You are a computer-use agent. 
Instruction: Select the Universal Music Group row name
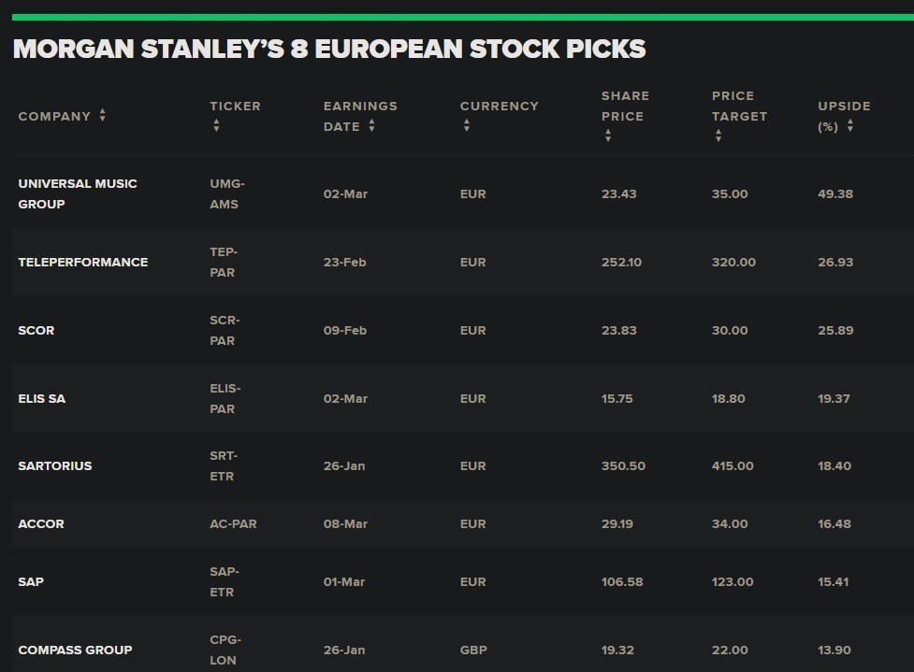tap(78, 193)
